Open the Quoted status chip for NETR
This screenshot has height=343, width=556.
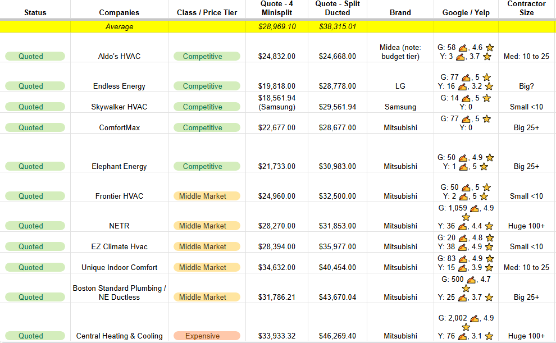[x=35, y=226]
